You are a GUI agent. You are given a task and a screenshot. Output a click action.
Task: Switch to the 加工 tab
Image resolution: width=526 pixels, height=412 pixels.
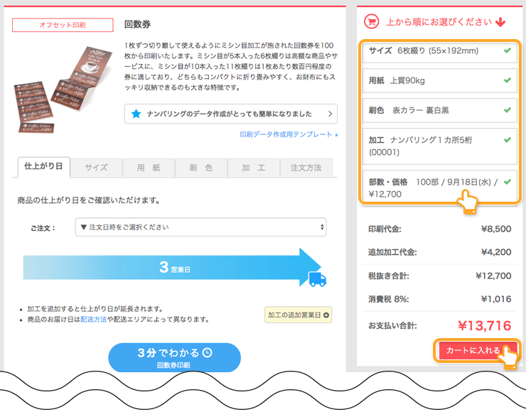click(x=254, y=168)
